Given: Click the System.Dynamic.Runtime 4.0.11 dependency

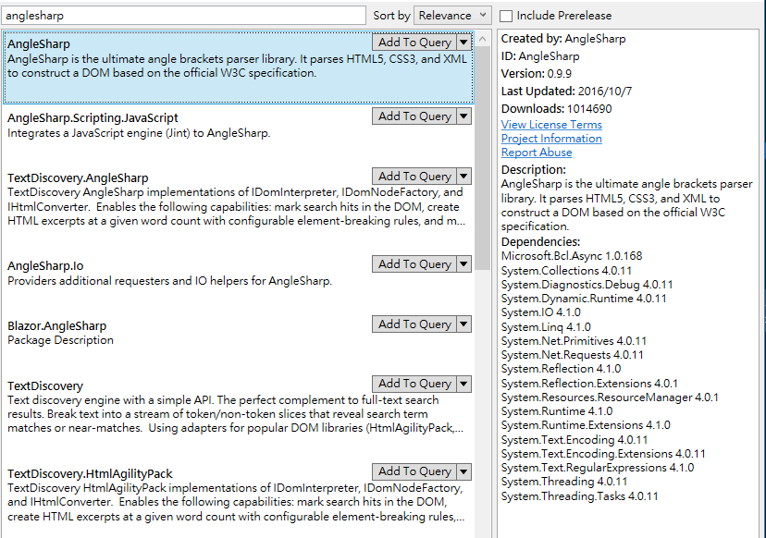Looking at the screenshot, I should click(584, 299).
